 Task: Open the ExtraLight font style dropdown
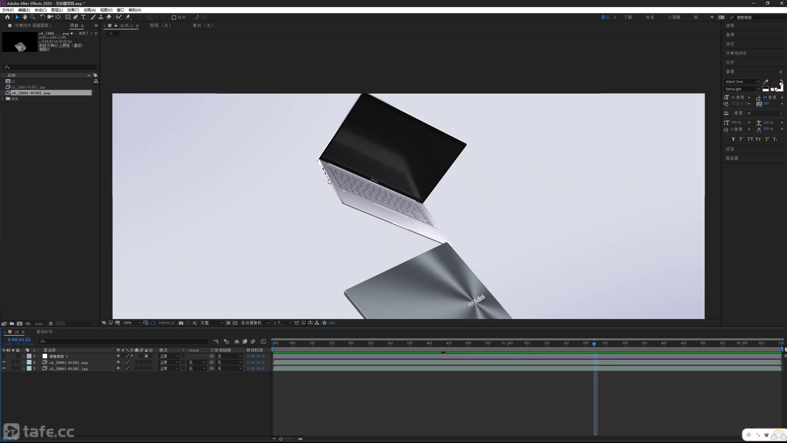click(x=742, y=89)
